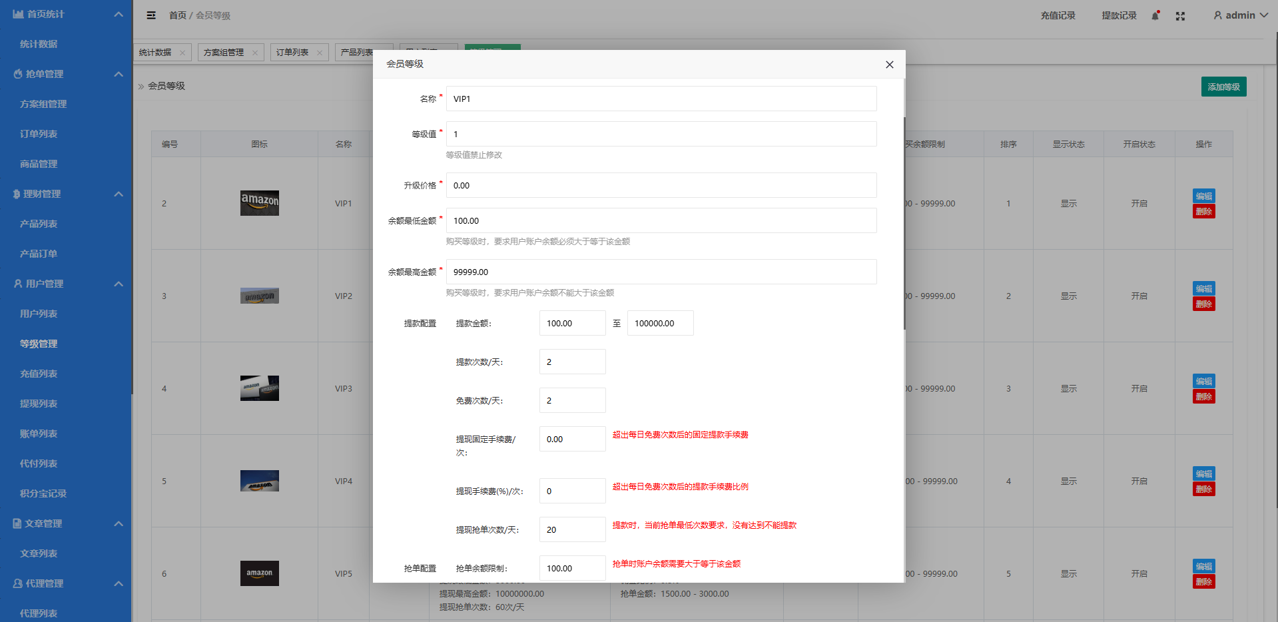
Task: Open the admin user dropdown
Action: pos(1240,15)
